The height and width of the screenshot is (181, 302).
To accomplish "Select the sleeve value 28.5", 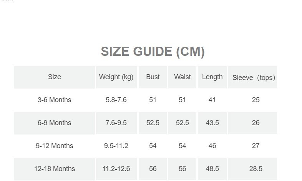I will tap(256, 169).
